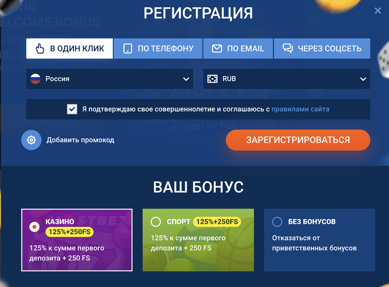The height and width of the screenshot is (287, 389).
Task: Switch to the ПО EMAIL tab
Action: tap(238, 48)
